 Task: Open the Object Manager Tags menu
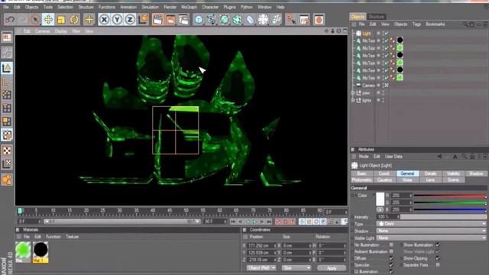pos(416,24)
